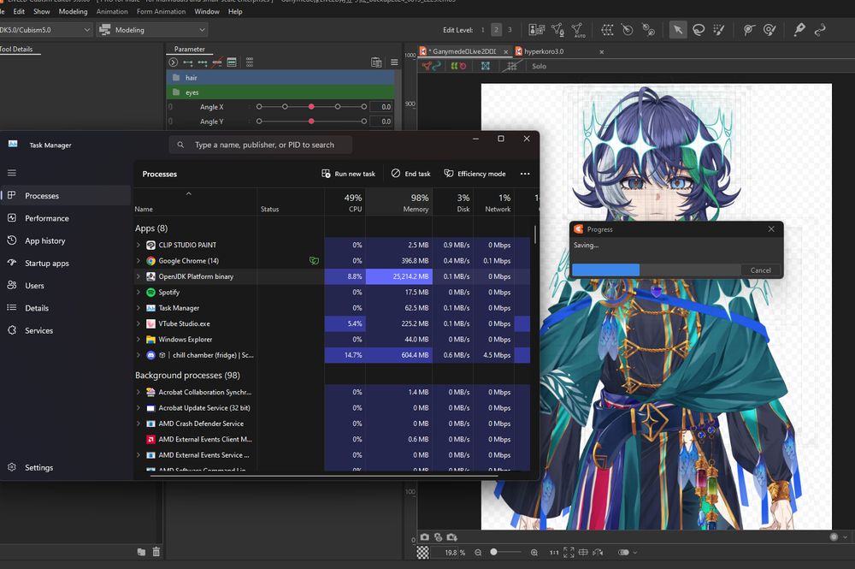Click the zoom out magnifier icon
Viewport: 855px width, 569px height.
point(478,553)
